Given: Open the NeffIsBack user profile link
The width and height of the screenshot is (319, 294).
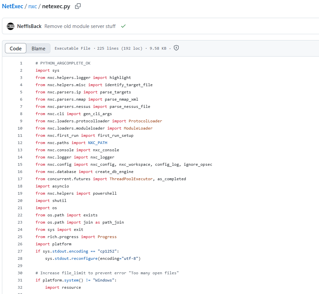Looking at the screenshot, I should tap(29, 26).
